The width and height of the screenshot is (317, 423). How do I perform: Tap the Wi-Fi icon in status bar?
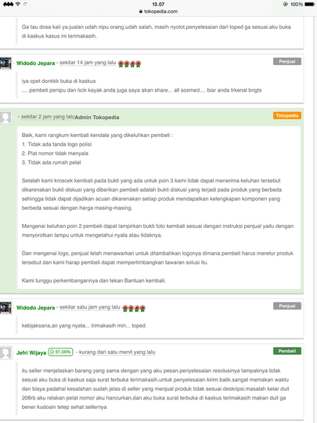click(x=18, y=4)
